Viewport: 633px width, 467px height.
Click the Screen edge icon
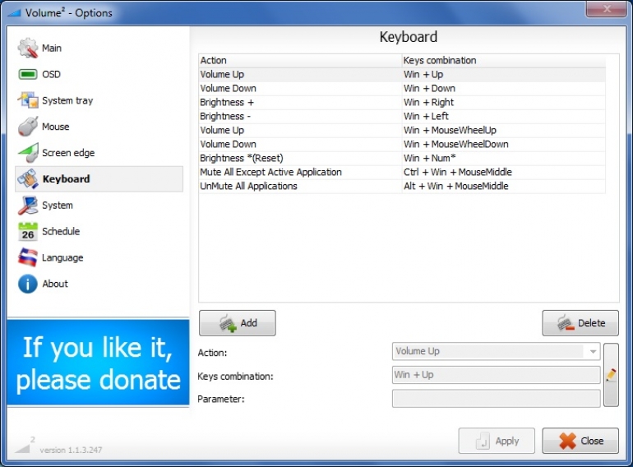tap(28, 153)
